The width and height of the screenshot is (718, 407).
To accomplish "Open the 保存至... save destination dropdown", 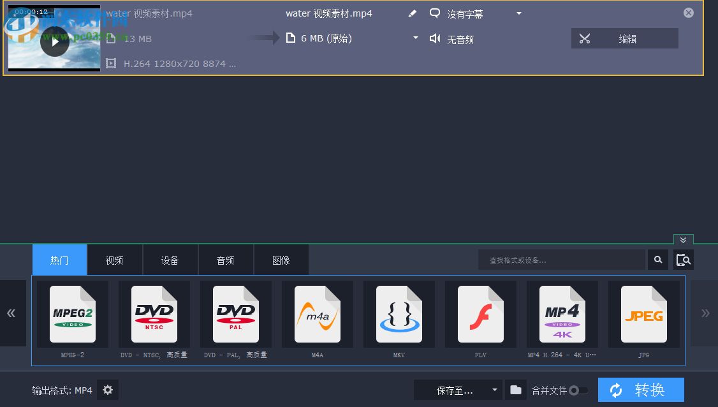I will click(x=456, y=390).
